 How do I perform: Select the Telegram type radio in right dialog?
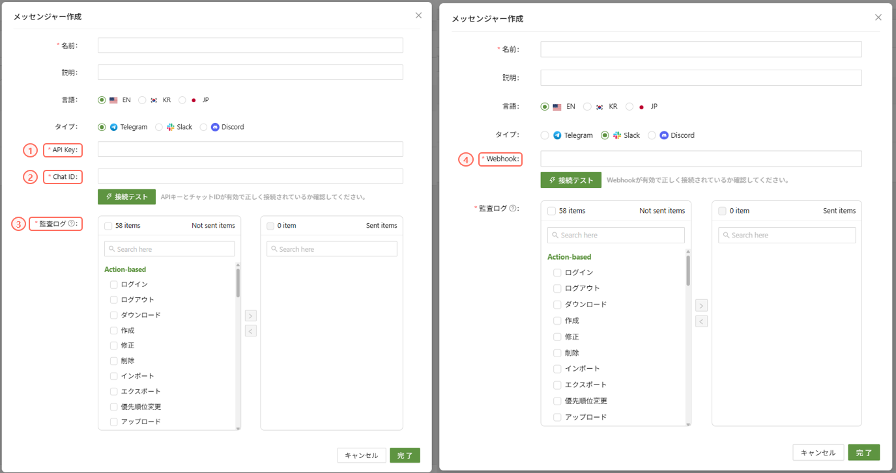[545, 135]
